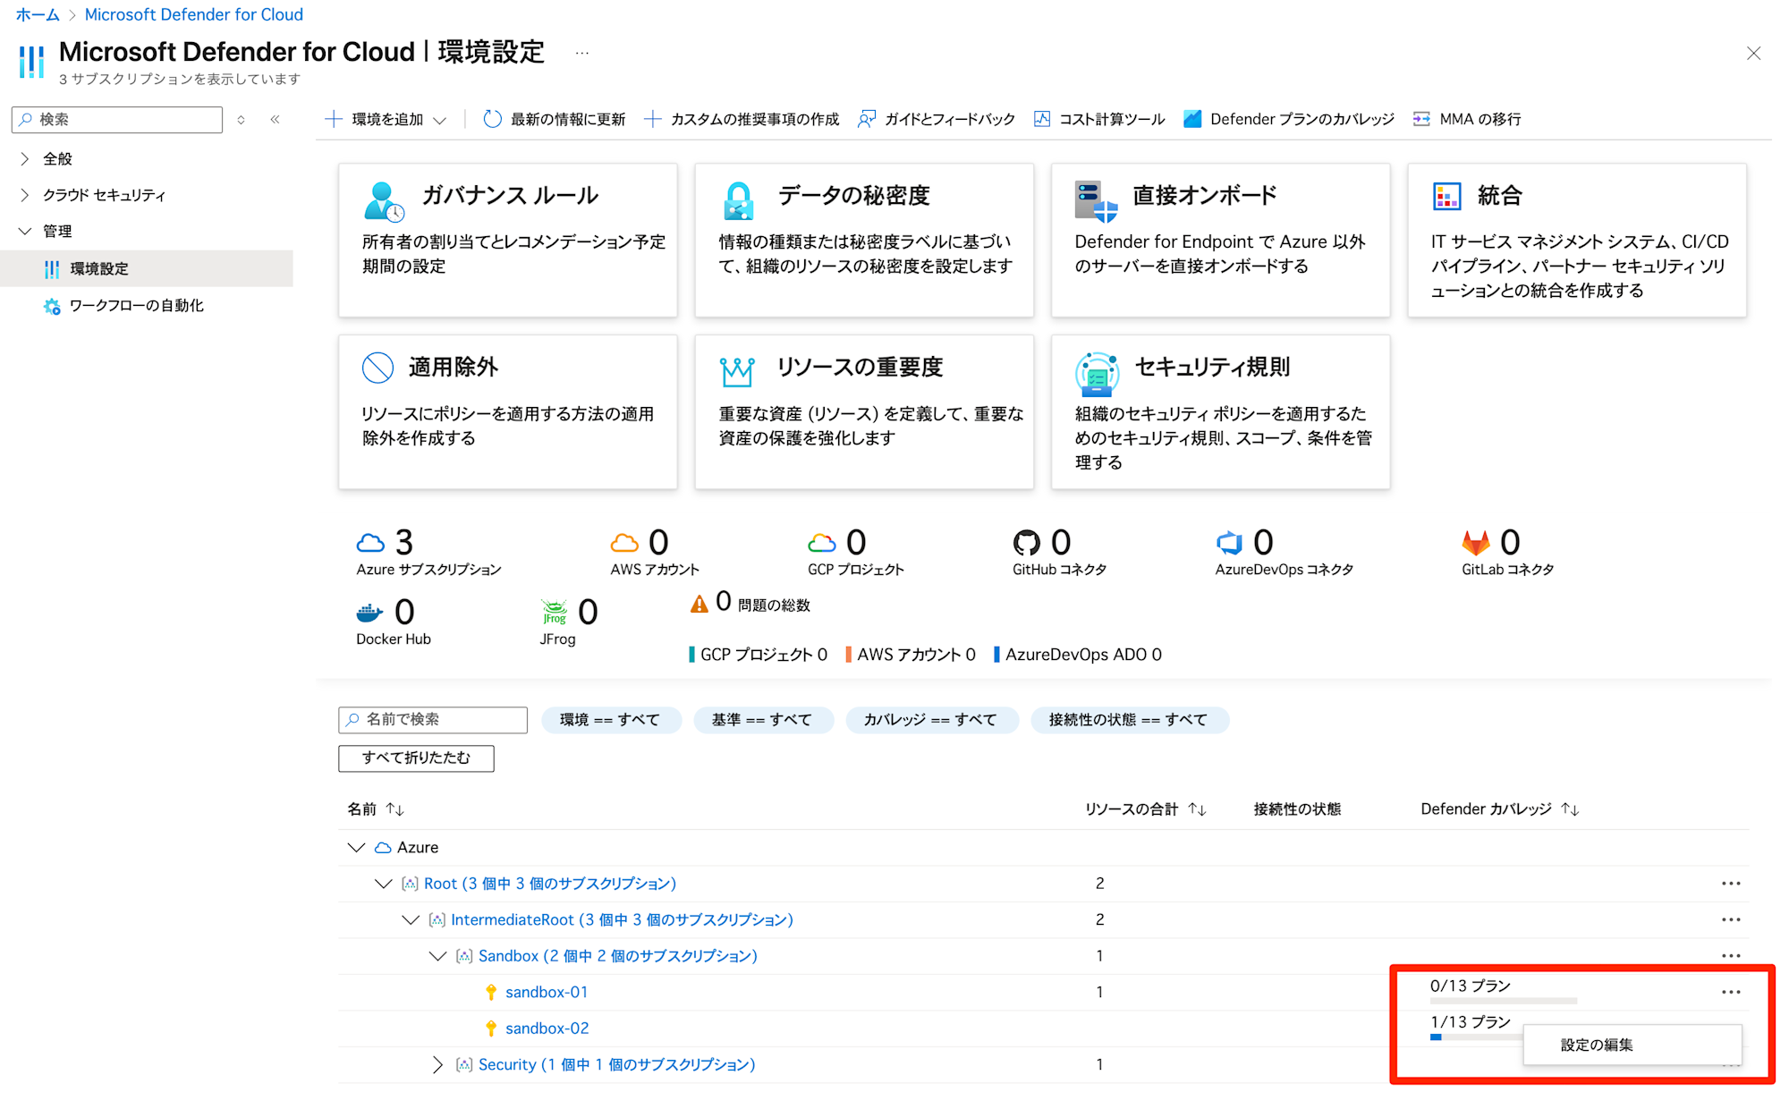This screenshot has width=1789, height=1109.
Task: Click the GCP プロジェクト cloud icon
Action: (x=821, y=543)
